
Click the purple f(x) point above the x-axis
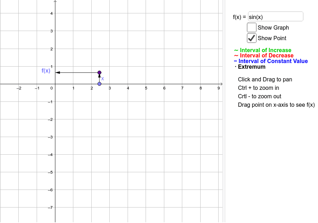(x=99, y=72)
